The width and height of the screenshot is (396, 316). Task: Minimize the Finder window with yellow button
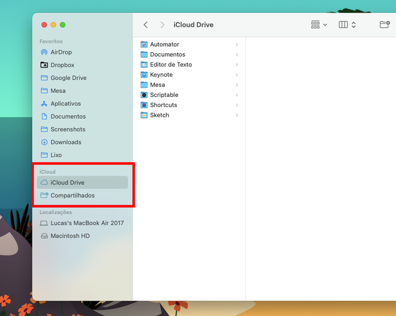coord(53,25)
